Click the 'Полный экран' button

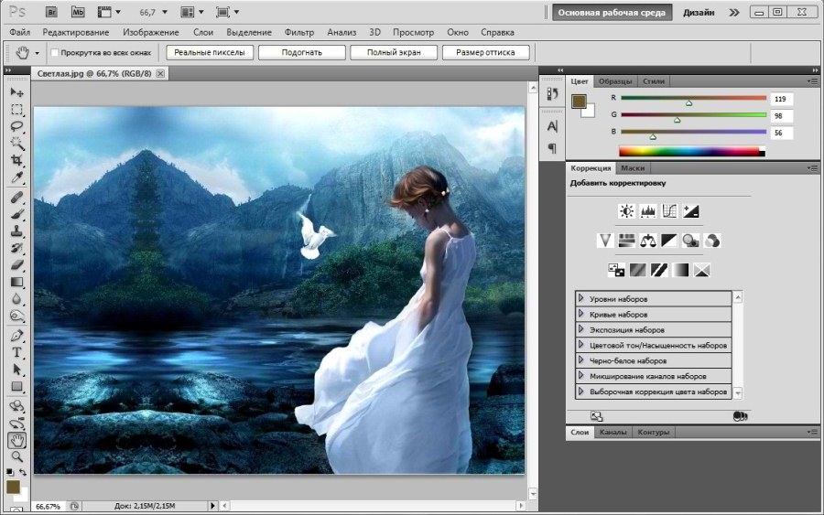394,53
